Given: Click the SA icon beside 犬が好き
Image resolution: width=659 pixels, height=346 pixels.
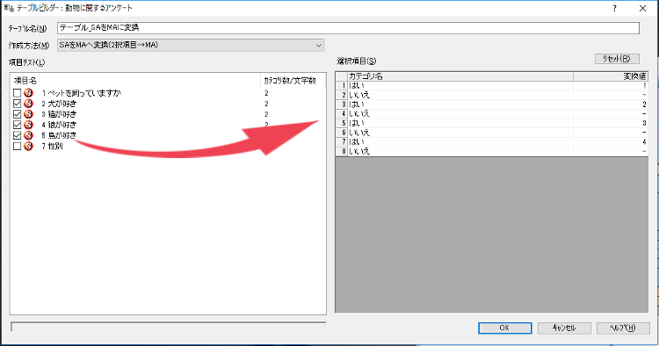Looking at the screenshot, I should coord(29,104).
